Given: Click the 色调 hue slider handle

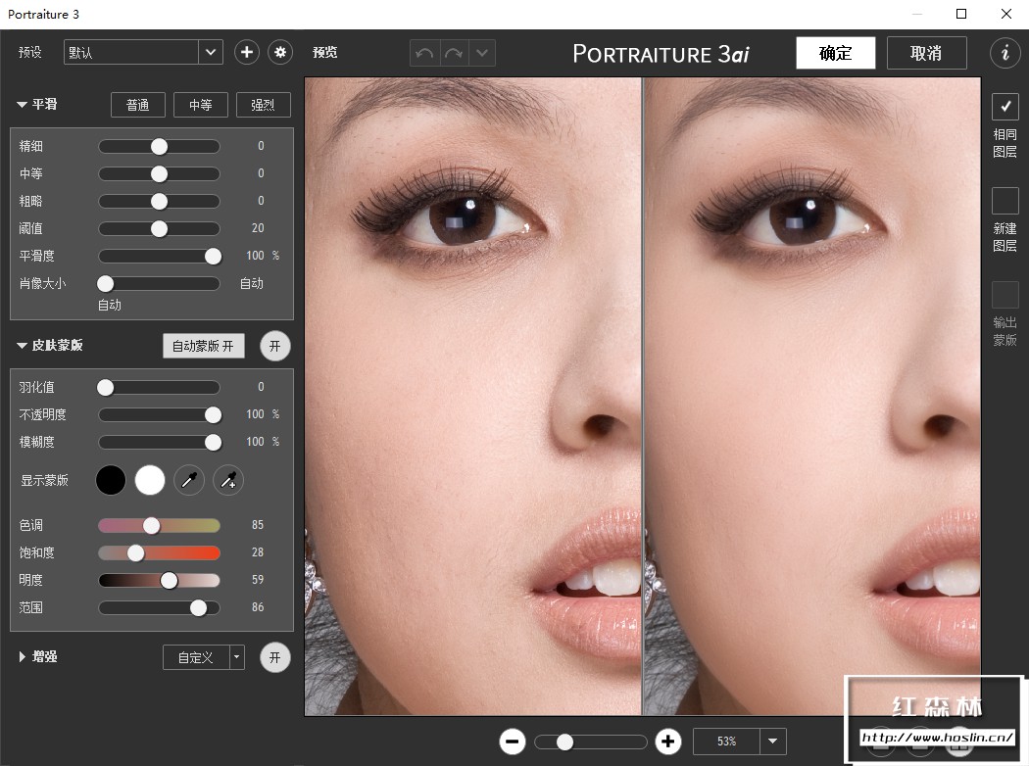Looking at the screenshot, I should 152,525.
